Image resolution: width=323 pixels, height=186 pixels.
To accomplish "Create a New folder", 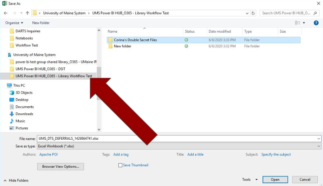I will pyautogui.click(x=41, y=23).
